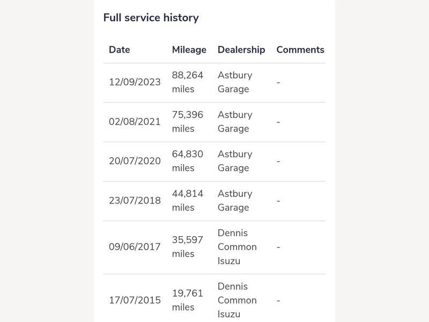
Task: Select the Dealership column header
Action: click(241, 50)
